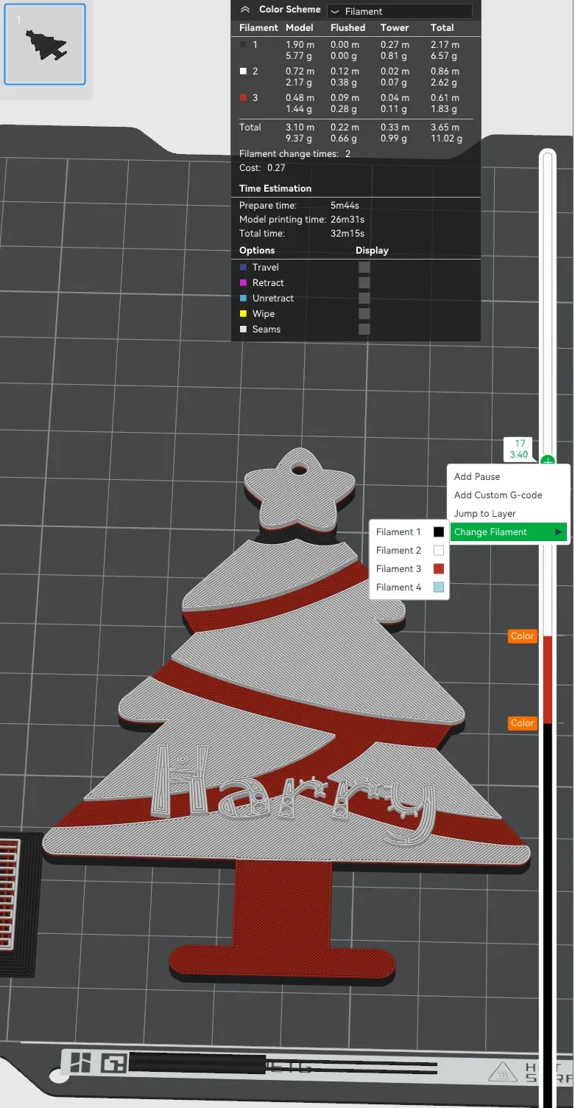Image resolution: width=575 pixels, height=1108 pixels.
Task: Click the Display column heading
Action: pyautogui.click(x=372, y=251)
